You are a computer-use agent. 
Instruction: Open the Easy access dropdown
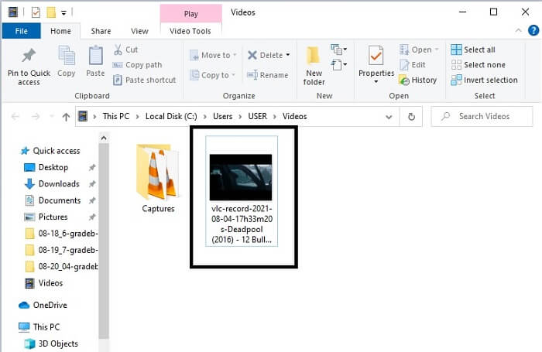tap(339, 64)
